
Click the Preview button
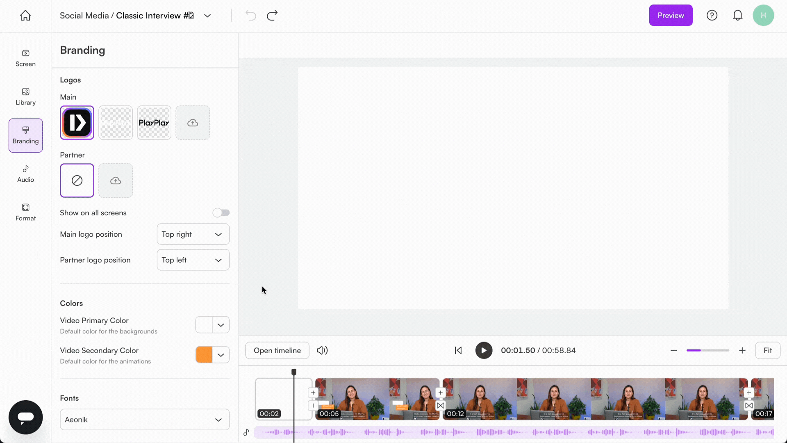tap(671, 15)
